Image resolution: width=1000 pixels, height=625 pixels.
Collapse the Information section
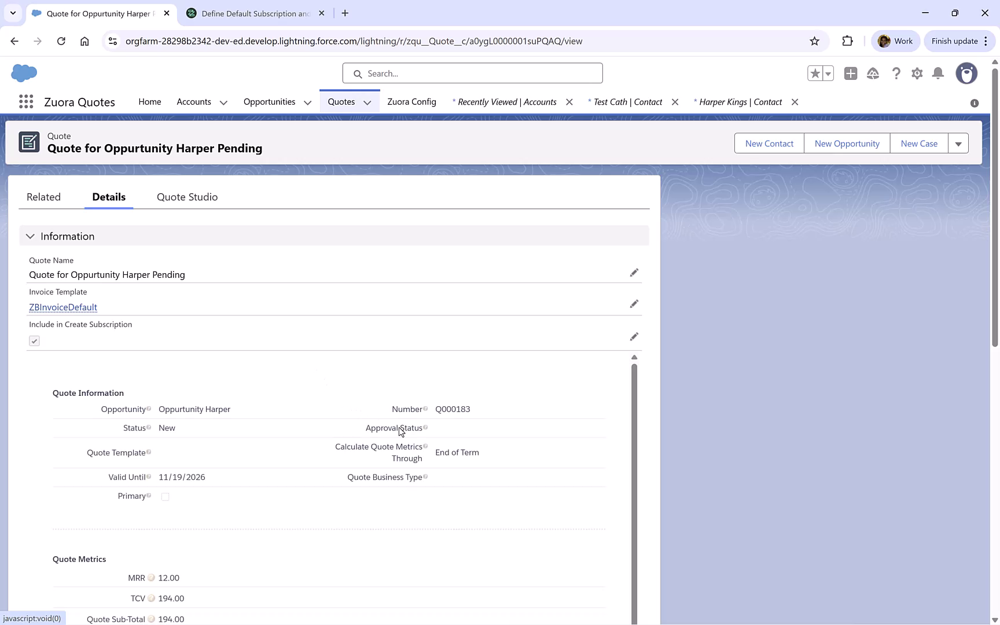click(30, 236)
